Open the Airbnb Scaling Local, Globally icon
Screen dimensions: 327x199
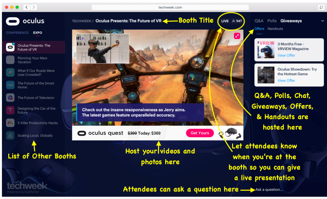coord(11,135)
